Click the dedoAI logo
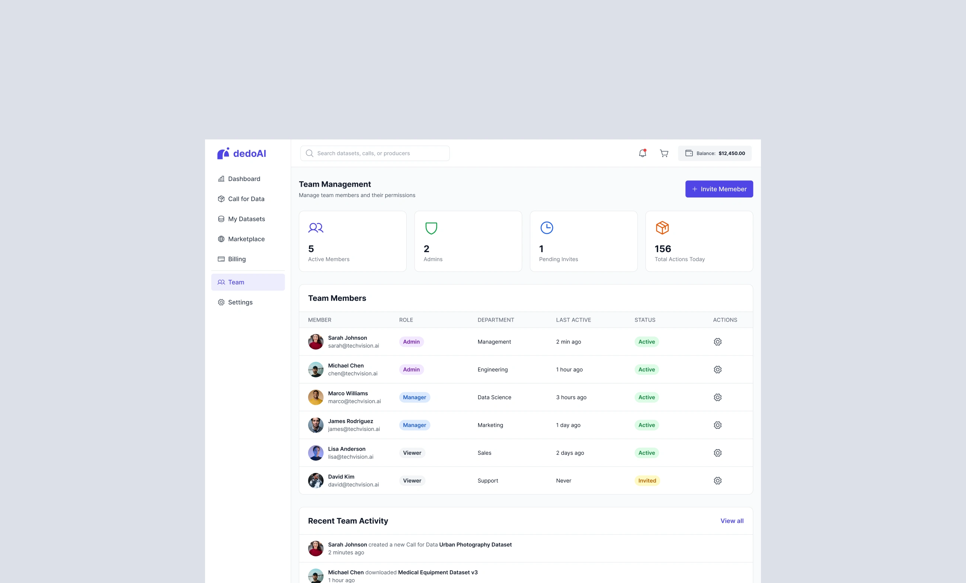 coord(241,154)
